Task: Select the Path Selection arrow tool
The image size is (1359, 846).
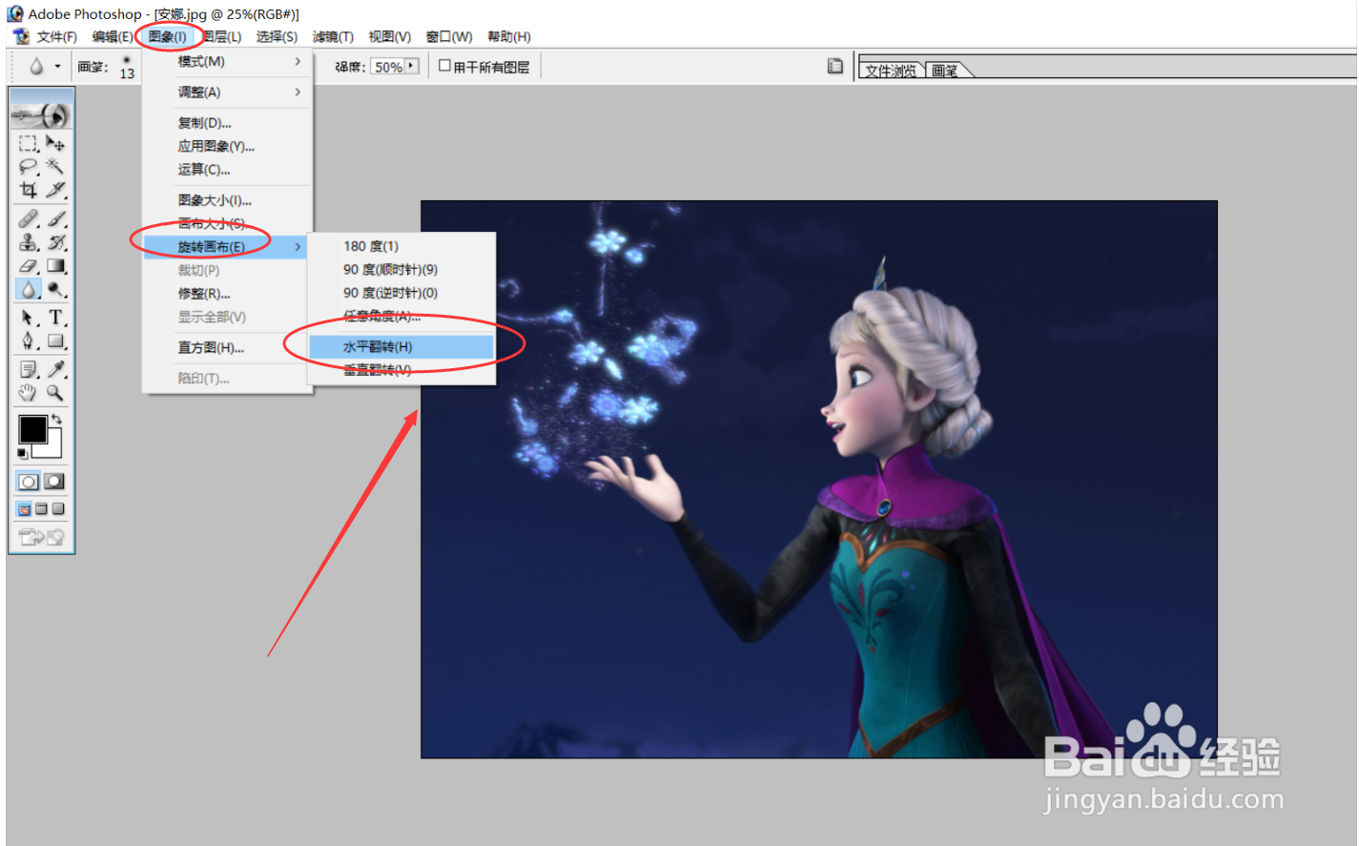Action: [x=29, y=318]
